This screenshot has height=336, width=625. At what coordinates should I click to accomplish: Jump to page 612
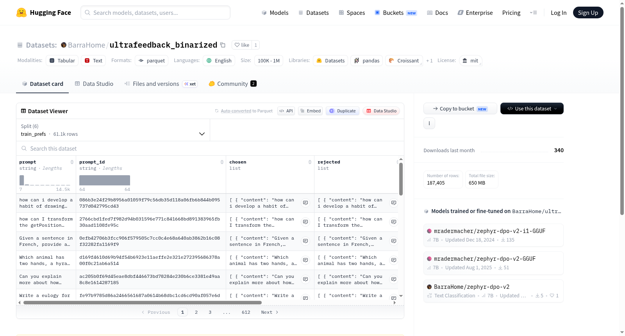point(246,312)
